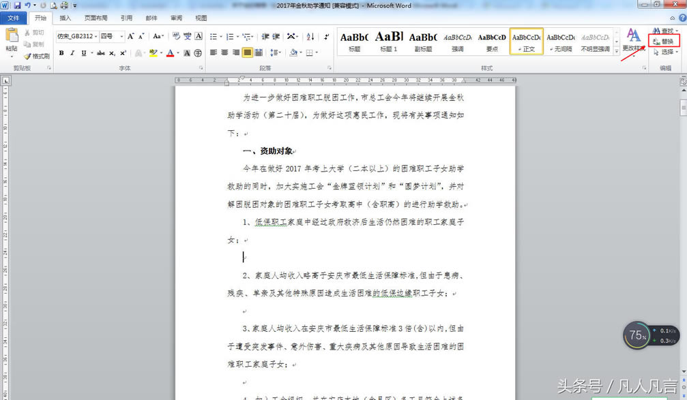Screen dimensions: 687x400
Task: Switch to the 插入 (Insert) ribbon tab
Action: [65, 18]
